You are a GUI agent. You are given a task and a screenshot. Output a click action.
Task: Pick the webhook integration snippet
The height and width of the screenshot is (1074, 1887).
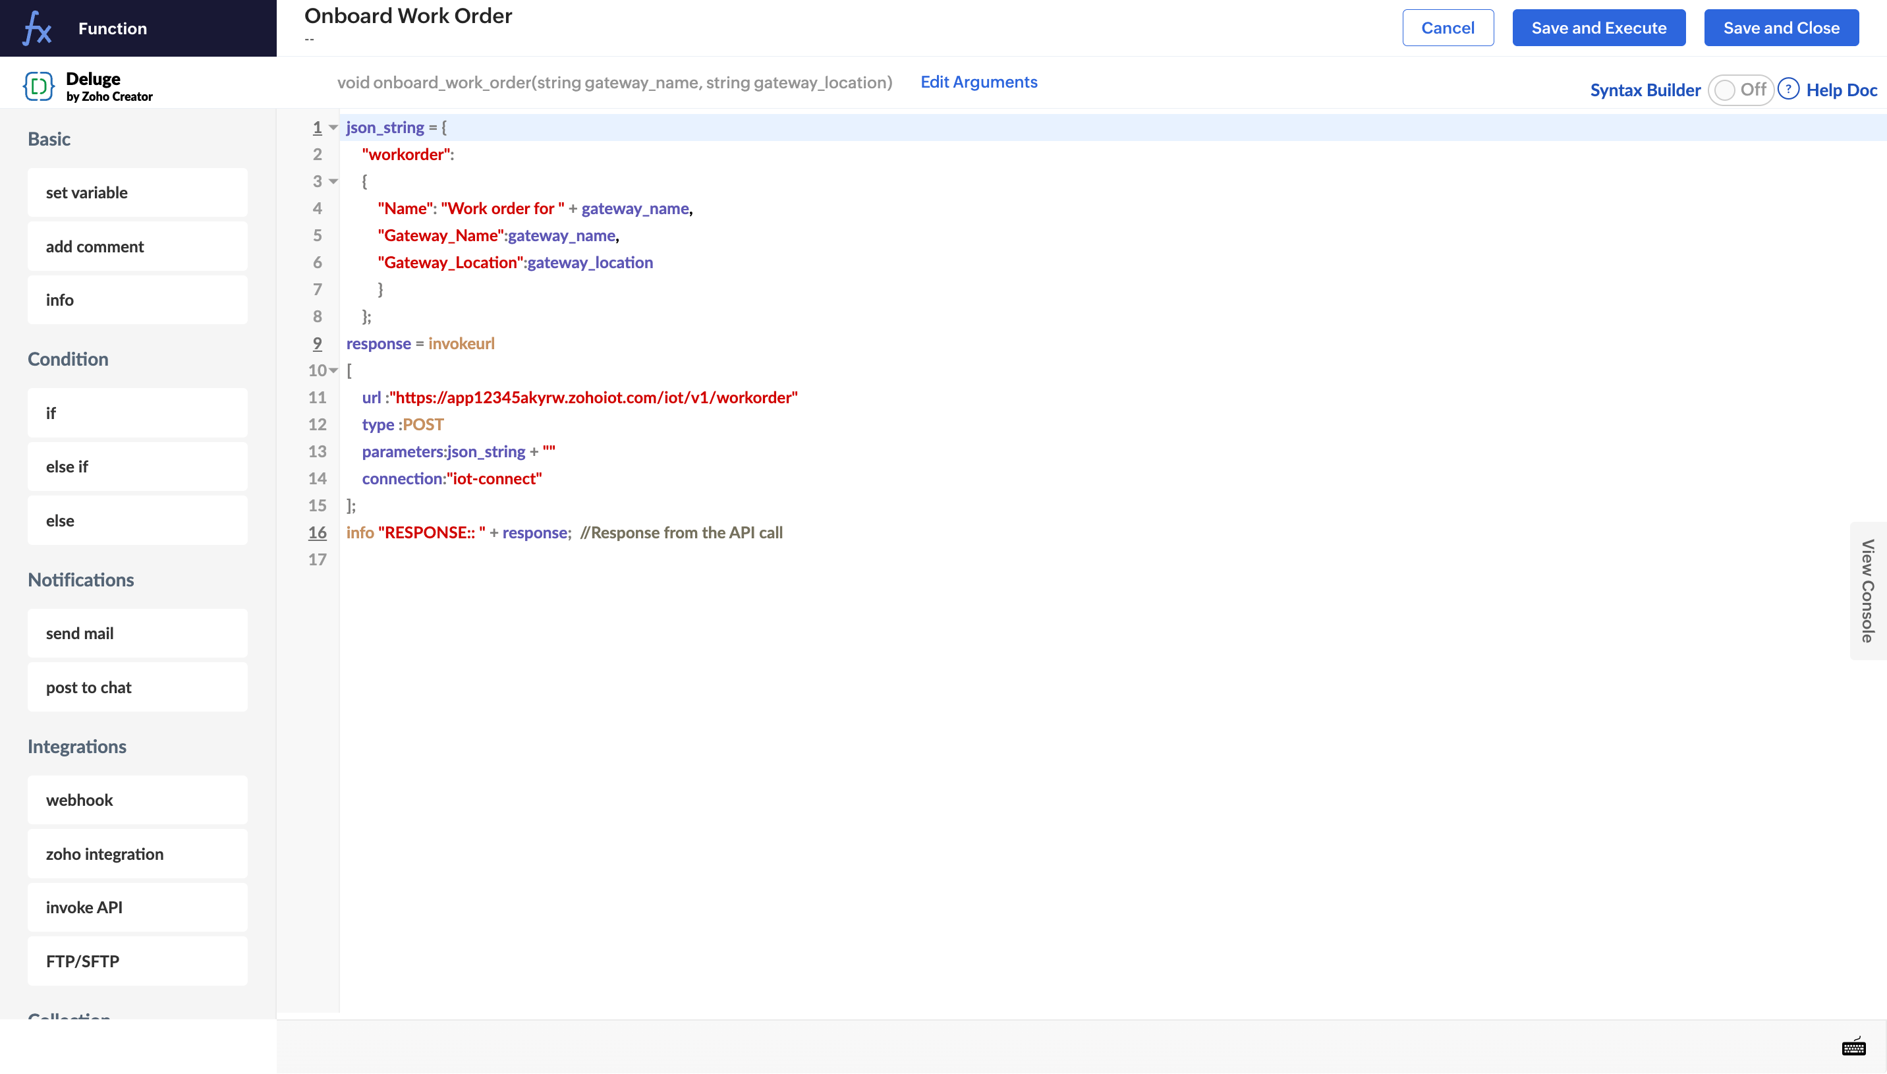tap(137, 801)
